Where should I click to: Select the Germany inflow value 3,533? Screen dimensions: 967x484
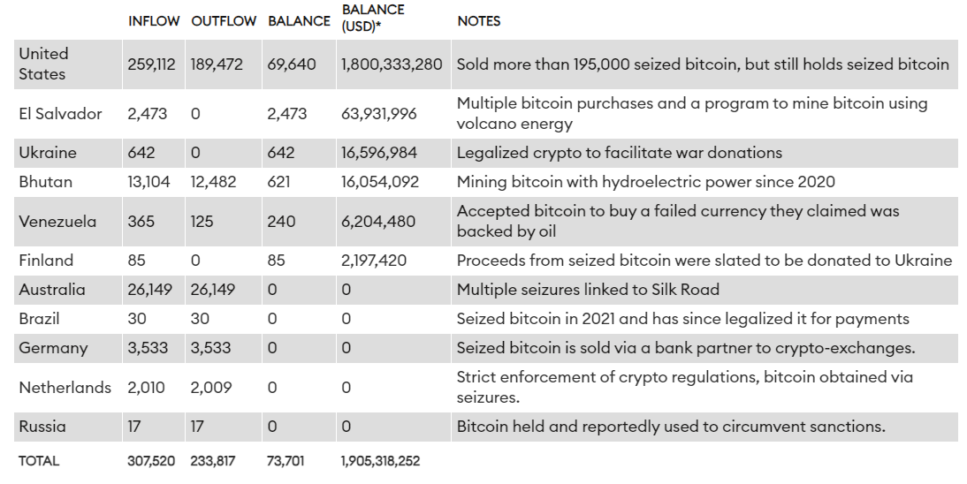(148, 348)
